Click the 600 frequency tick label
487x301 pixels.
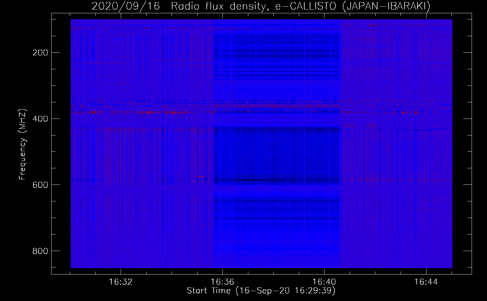[x=40, y=185]
